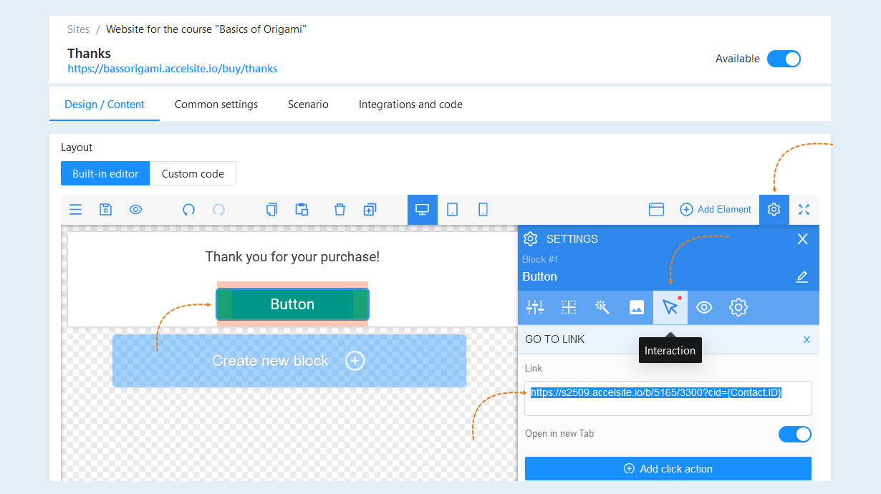Open the Integrations and code tab

point(410,105)
